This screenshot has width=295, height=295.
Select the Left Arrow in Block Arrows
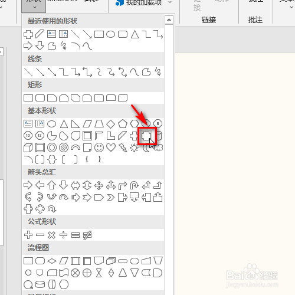(40, 185)
